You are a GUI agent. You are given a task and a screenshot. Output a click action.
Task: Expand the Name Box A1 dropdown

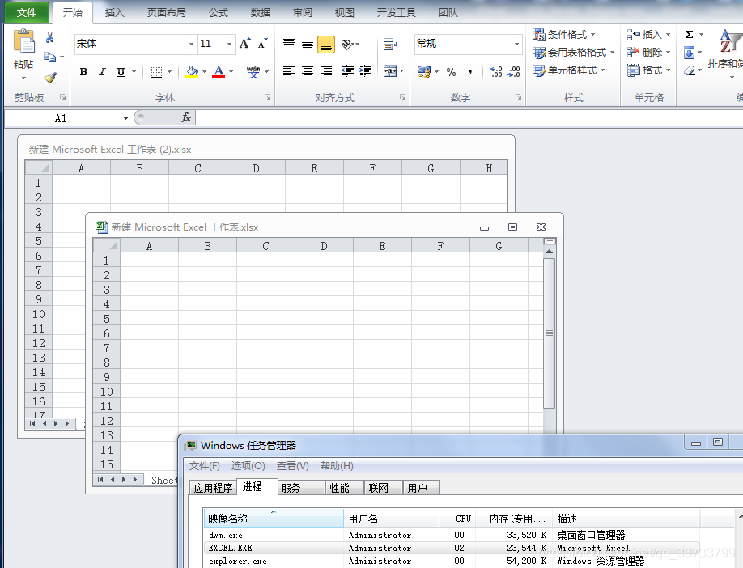125,117
